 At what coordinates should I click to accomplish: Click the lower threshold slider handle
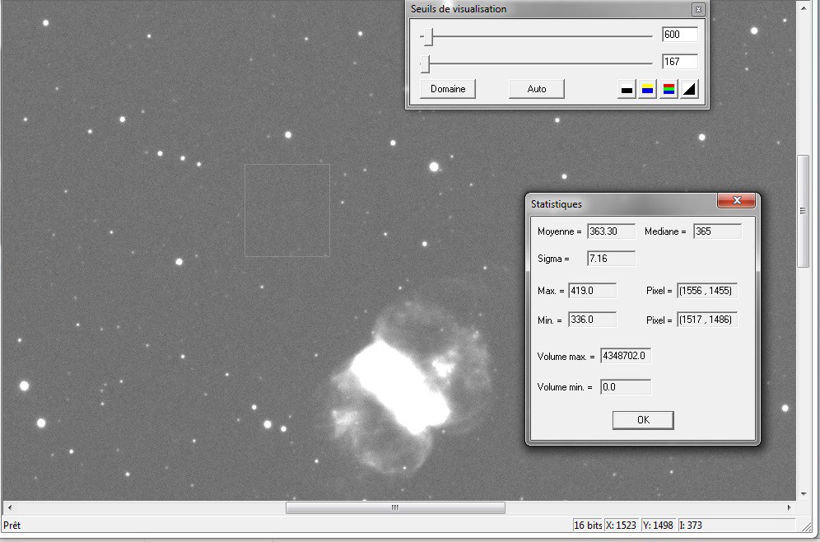coord(425,63)
